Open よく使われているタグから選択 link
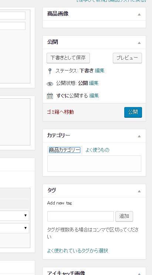Image resolution: width=152 pixels, height=275 pixels. pos(78,251)
